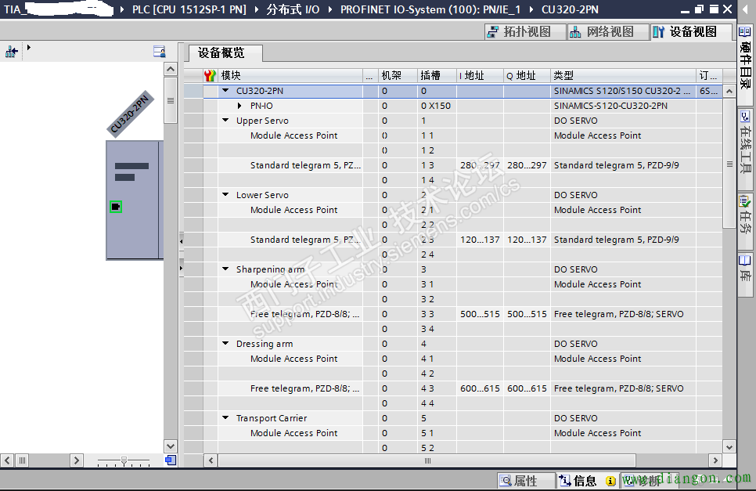Click the network icon at the device view top-left toolbar
Viewport: 756px width, 491px height.
11,50
